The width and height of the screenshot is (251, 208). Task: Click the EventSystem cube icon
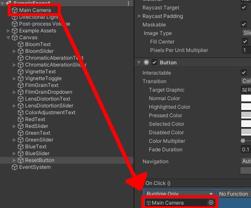[x=14, y=167]
